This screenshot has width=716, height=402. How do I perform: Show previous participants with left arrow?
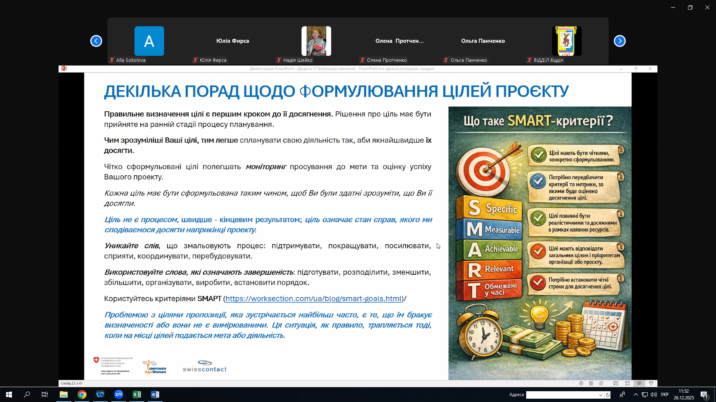(x=96, y=41)
